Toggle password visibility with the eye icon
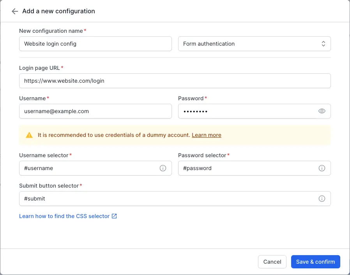 coord(322,111)
